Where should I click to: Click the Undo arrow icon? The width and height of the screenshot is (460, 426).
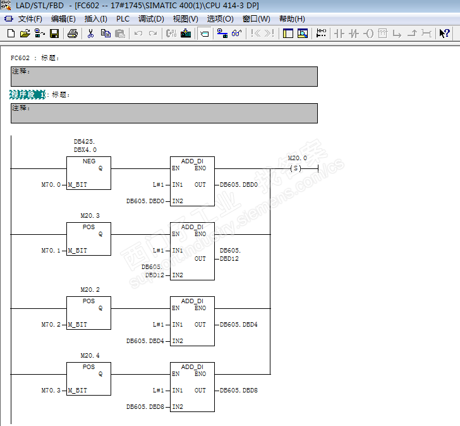pos(138,34)
